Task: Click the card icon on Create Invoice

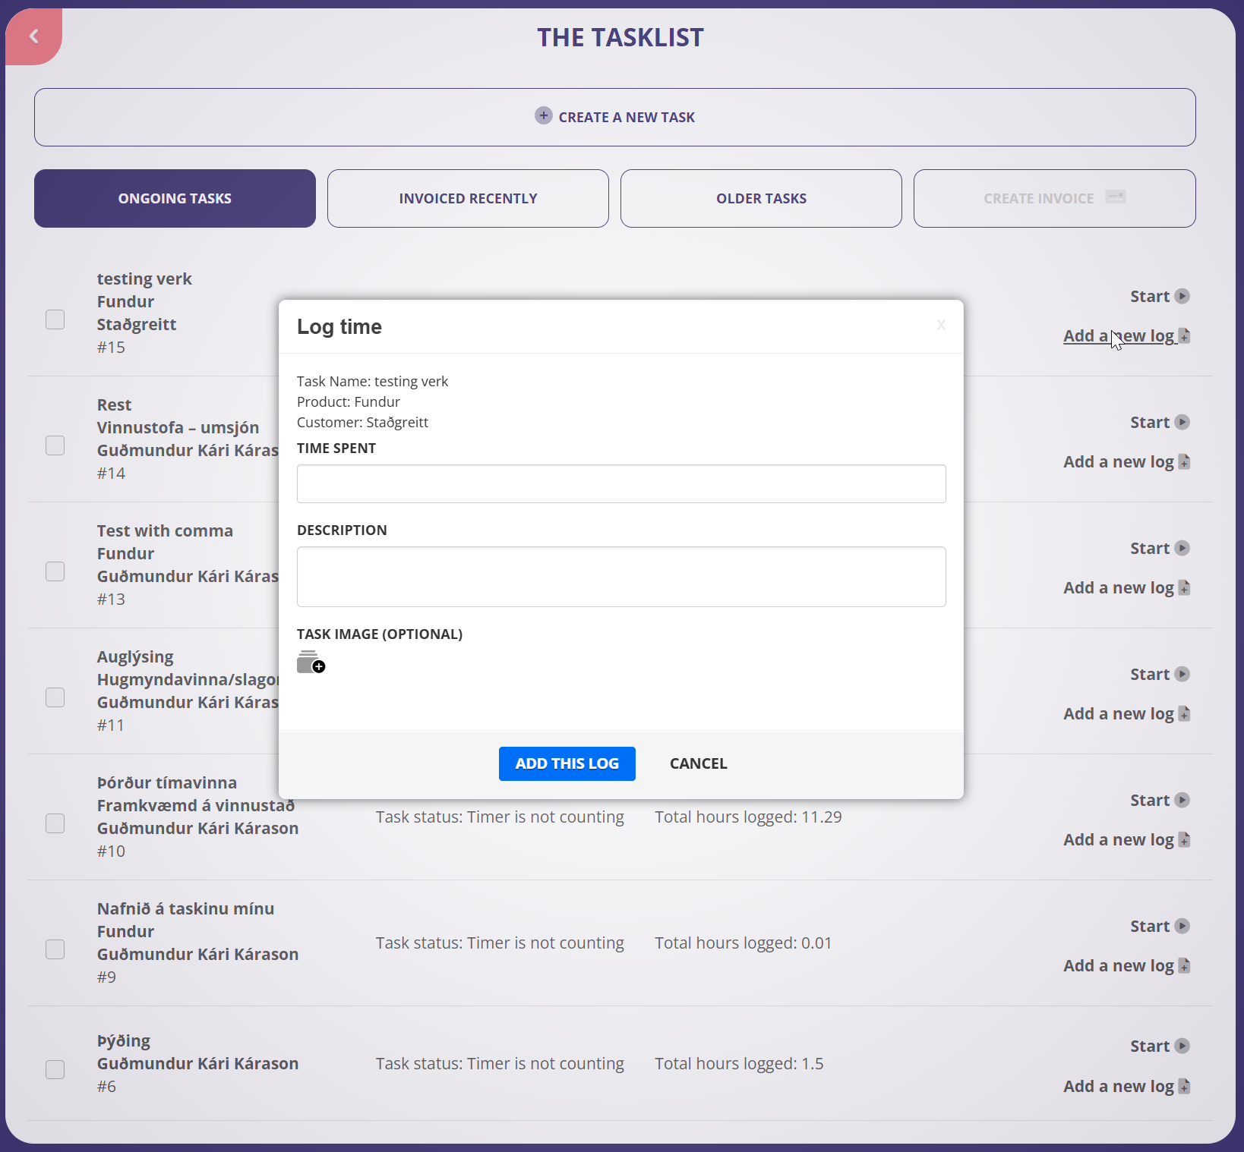Action: pos(1115,197)
